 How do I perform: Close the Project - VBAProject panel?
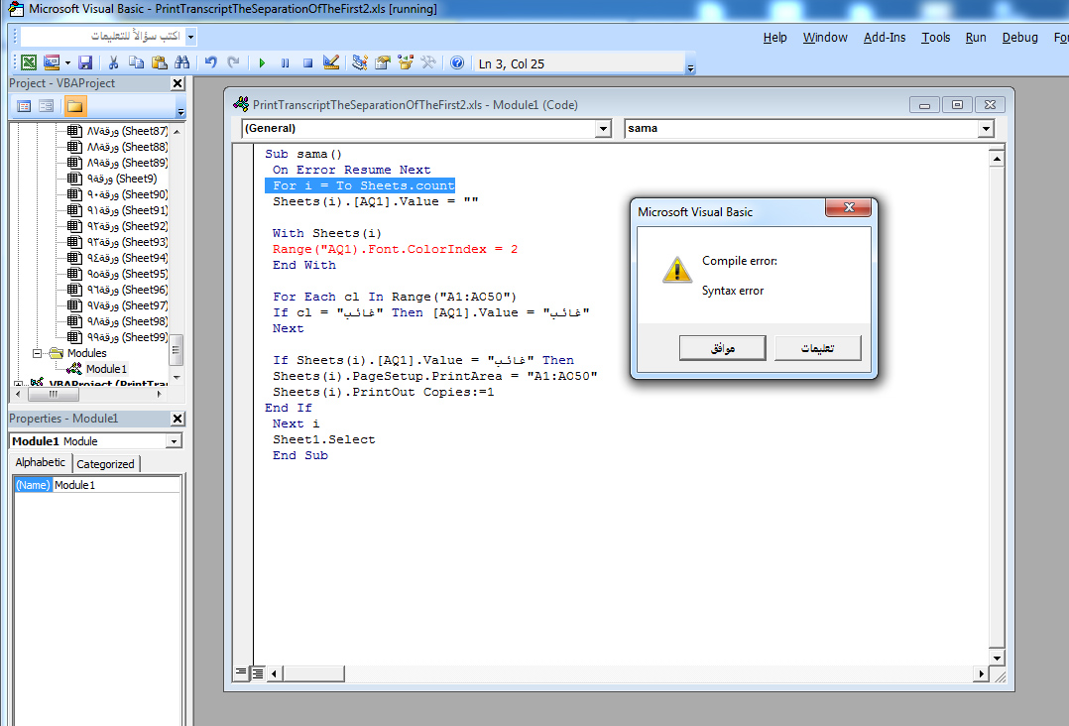[178, 83]
